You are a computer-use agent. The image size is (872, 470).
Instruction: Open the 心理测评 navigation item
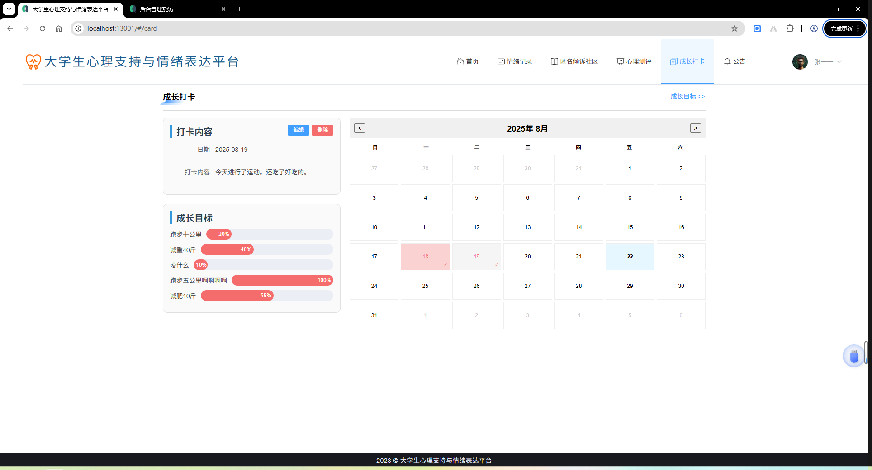pos(634,61)
